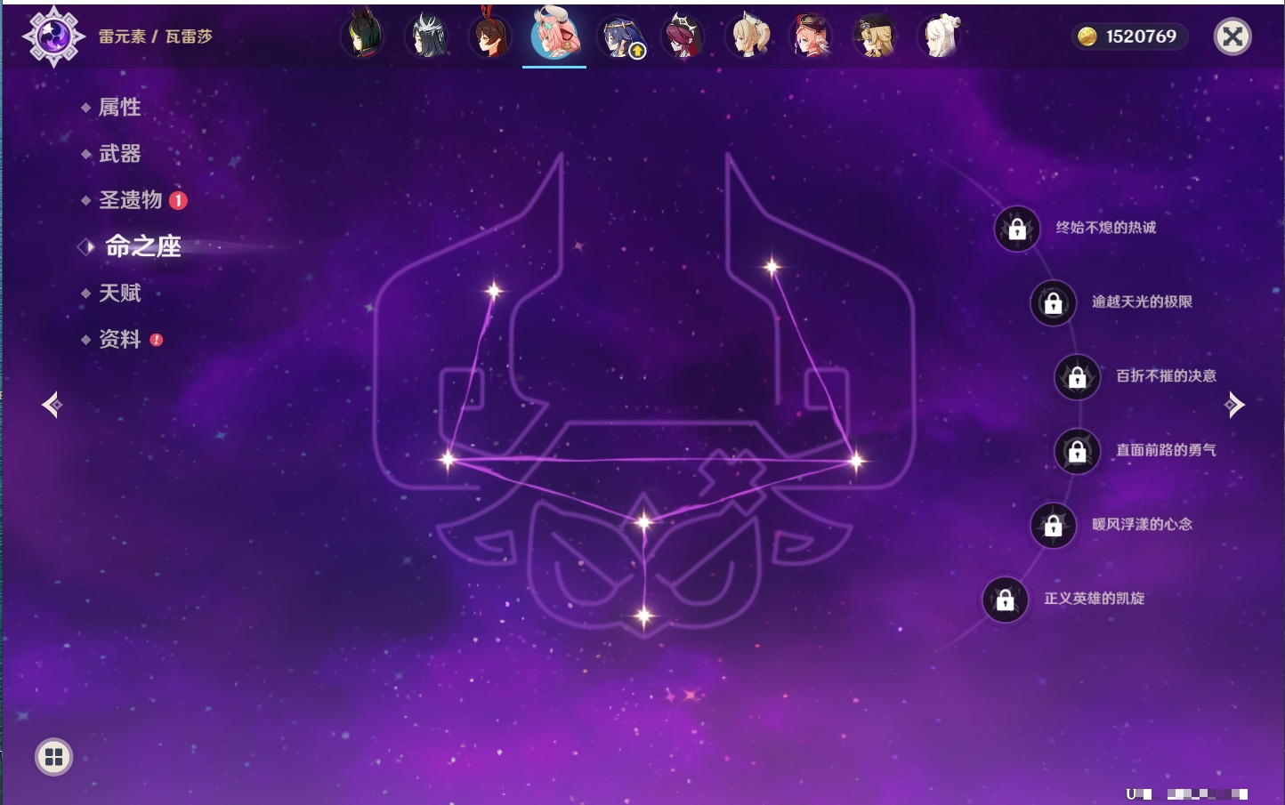Screen dimensions: 1285x805
Task: Click the red notification badge on 圣遗物
Action: coord(178,200)
